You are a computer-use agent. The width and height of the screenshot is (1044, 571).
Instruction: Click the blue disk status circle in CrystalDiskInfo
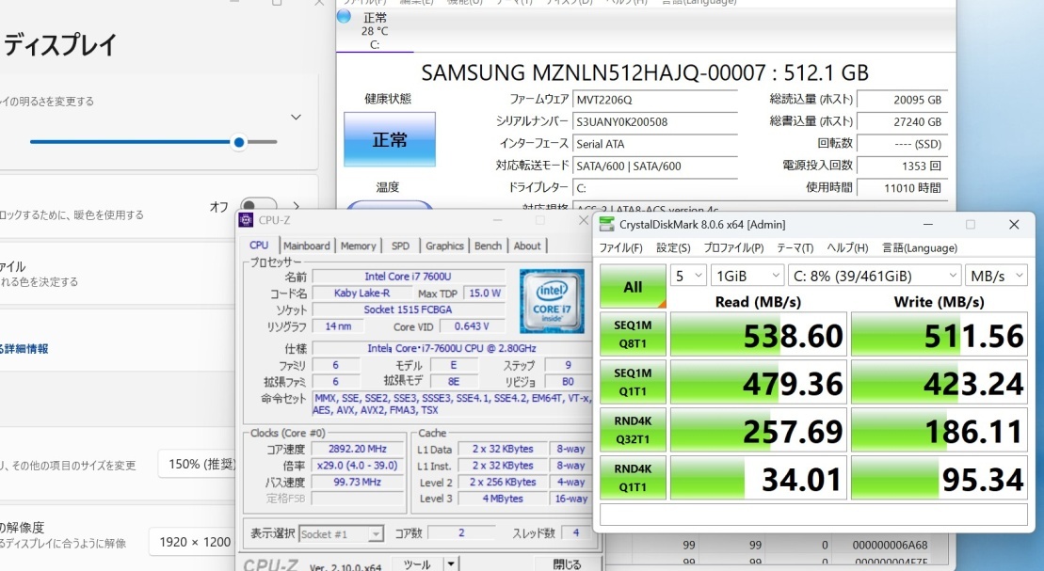click(344, 16)
